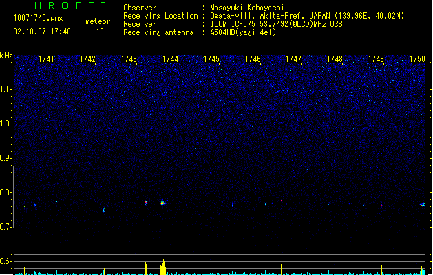433x275 pixels.
Task: Click the kHz axis unit label
Action: [x=6, y=56]
